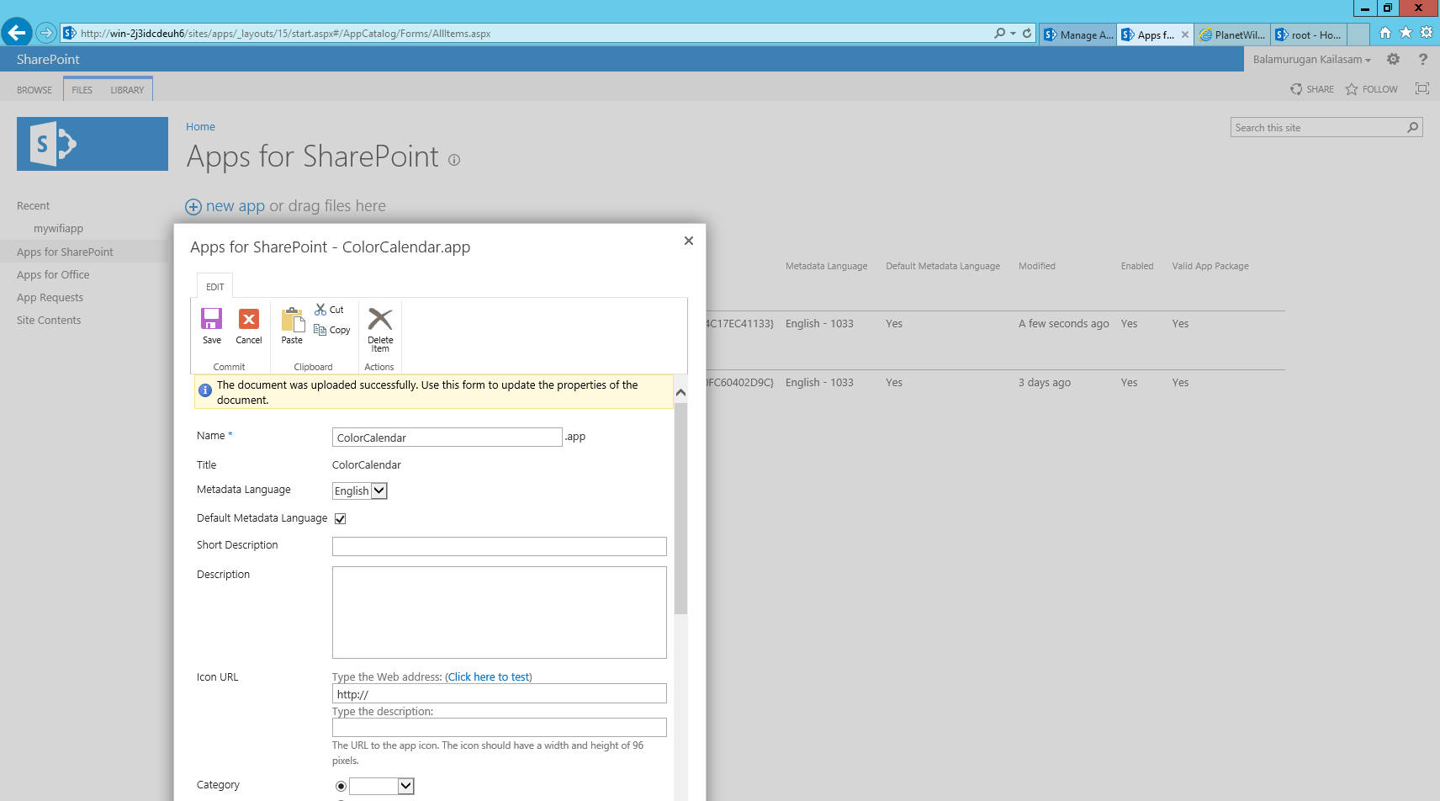Click the 'new app' link

pos(236,206)
